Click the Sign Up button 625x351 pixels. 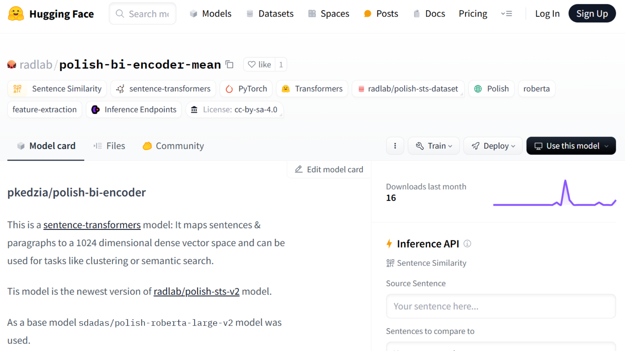pyautogui.click(x=592, y=14)
